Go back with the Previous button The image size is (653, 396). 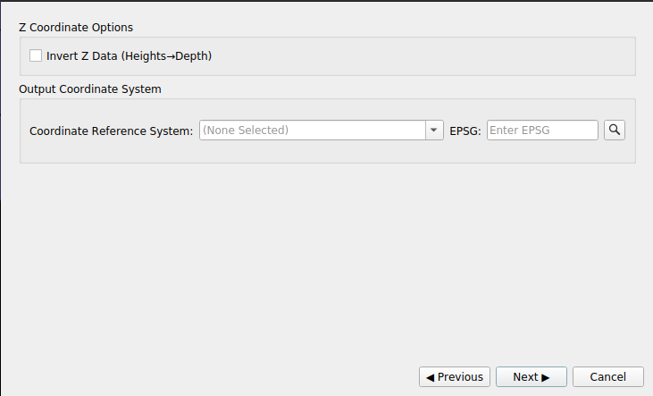pos(455,377)
